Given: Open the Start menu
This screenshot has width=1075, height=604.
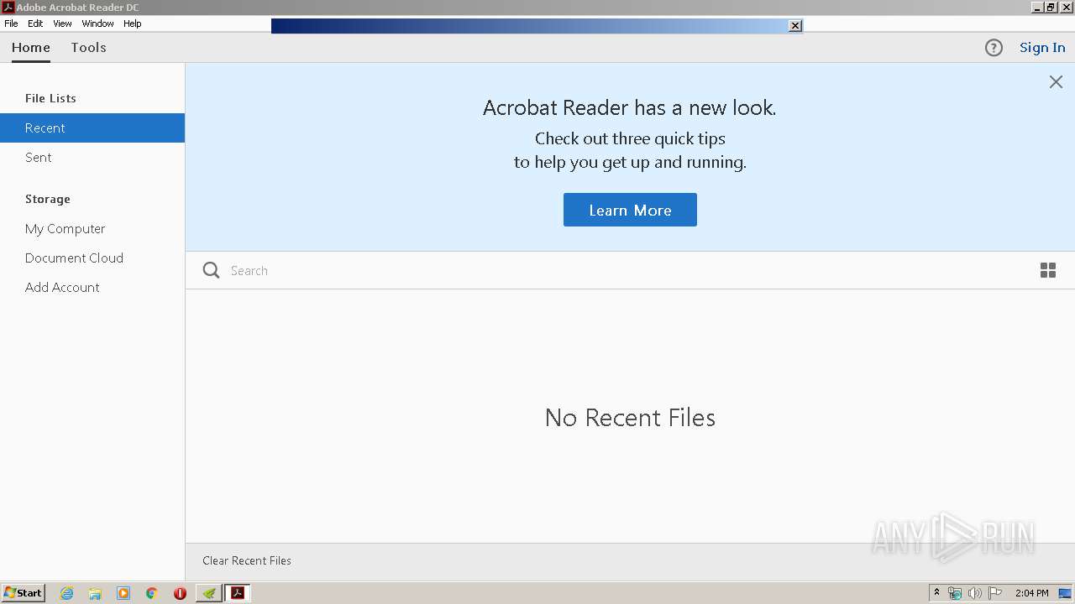Looking at the screenshot, I should 23,593.
